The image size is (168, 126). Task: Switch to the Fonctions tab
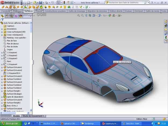click(6, 11)
